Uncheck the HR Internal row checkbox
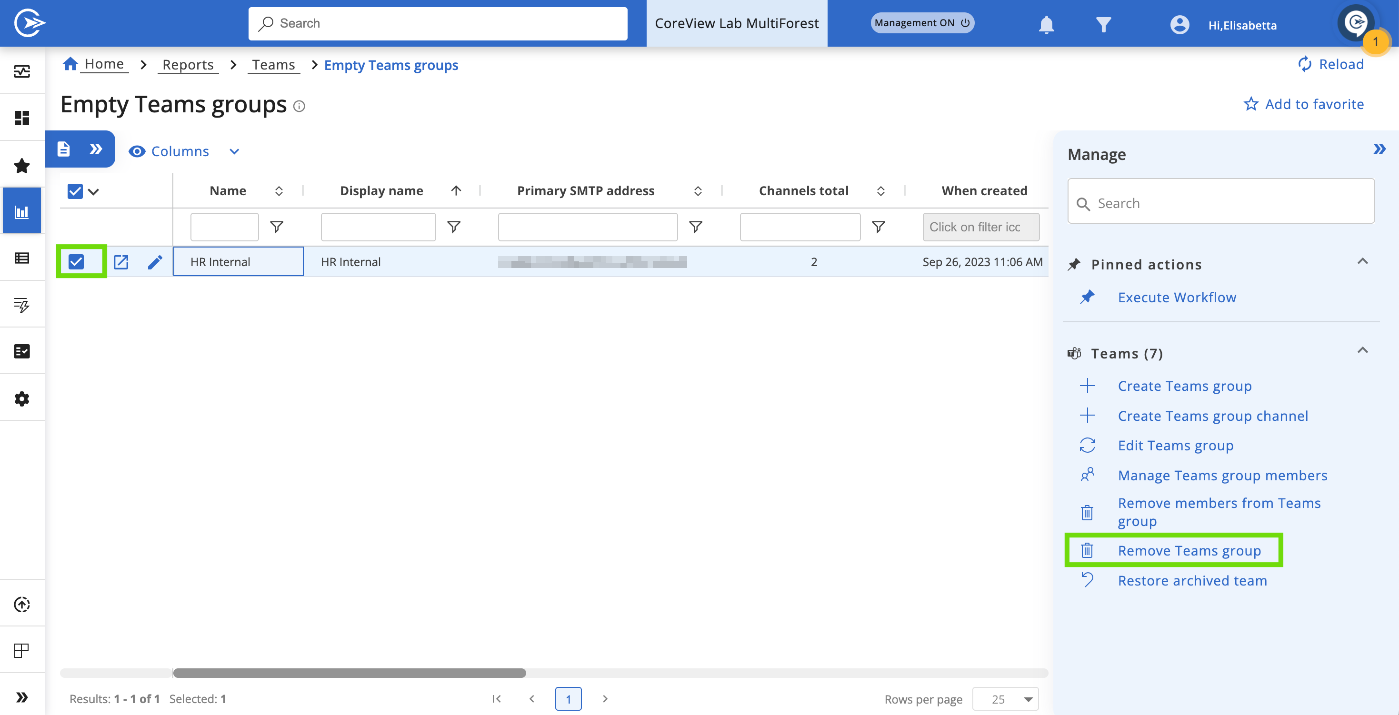 (x=76, y=262)
